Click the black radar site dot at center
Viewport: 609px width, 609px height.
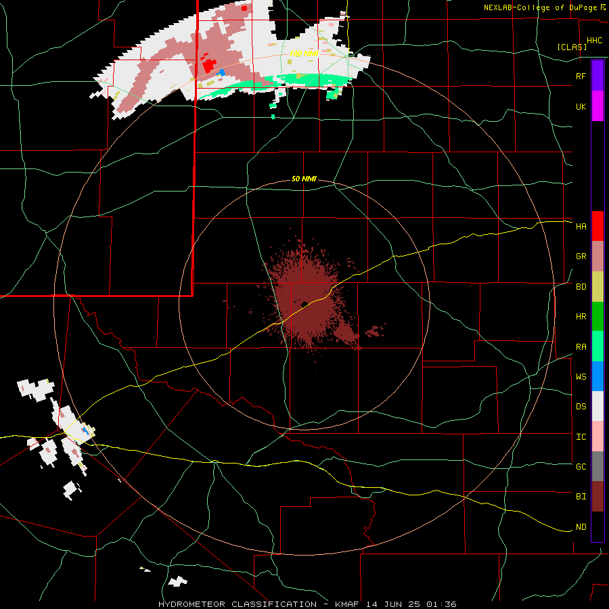click(304, 304)
